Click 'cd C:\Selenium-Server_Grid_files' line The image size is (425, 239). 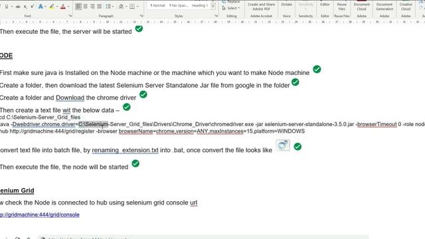(40, 118)
